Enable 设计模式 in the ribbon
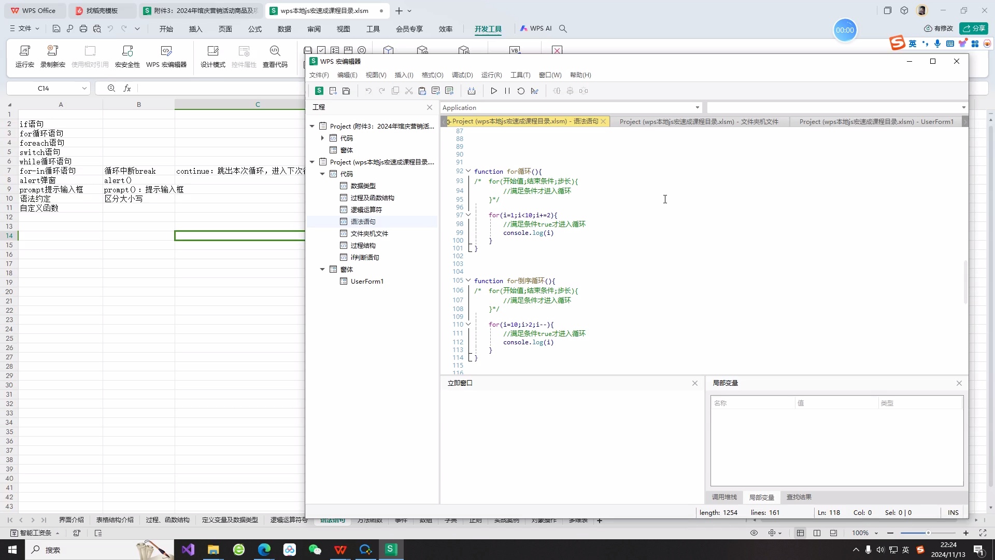 [212, 56]
